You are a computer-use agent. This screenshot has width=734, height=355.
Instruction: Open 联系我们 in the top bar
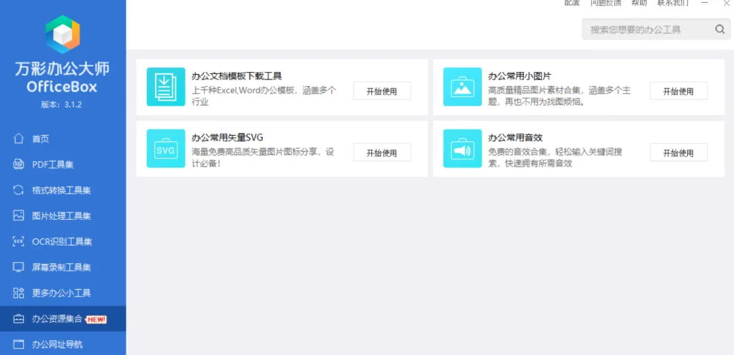click(x=673, y=3)
